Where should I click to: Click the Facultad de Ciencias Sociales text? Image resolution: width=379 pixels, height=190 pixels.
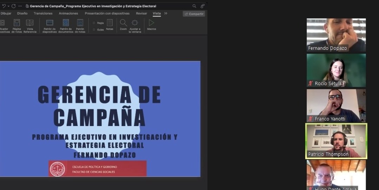pyautogui.click(x=94, y=172)
